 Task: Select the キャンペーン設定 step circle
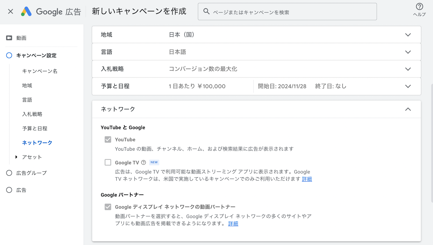[9, 55]
